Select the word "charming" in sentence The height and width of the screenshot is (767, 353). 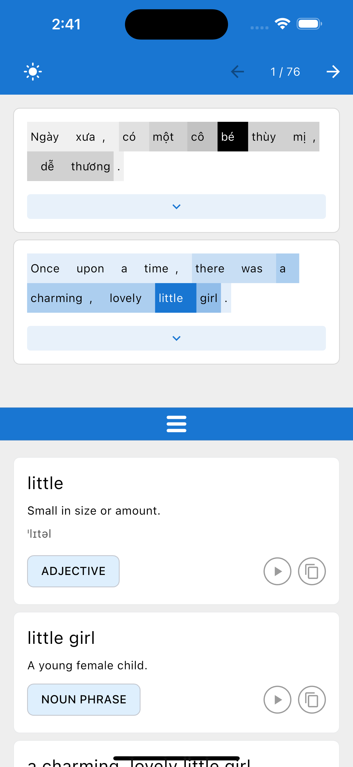coord(56,298)
